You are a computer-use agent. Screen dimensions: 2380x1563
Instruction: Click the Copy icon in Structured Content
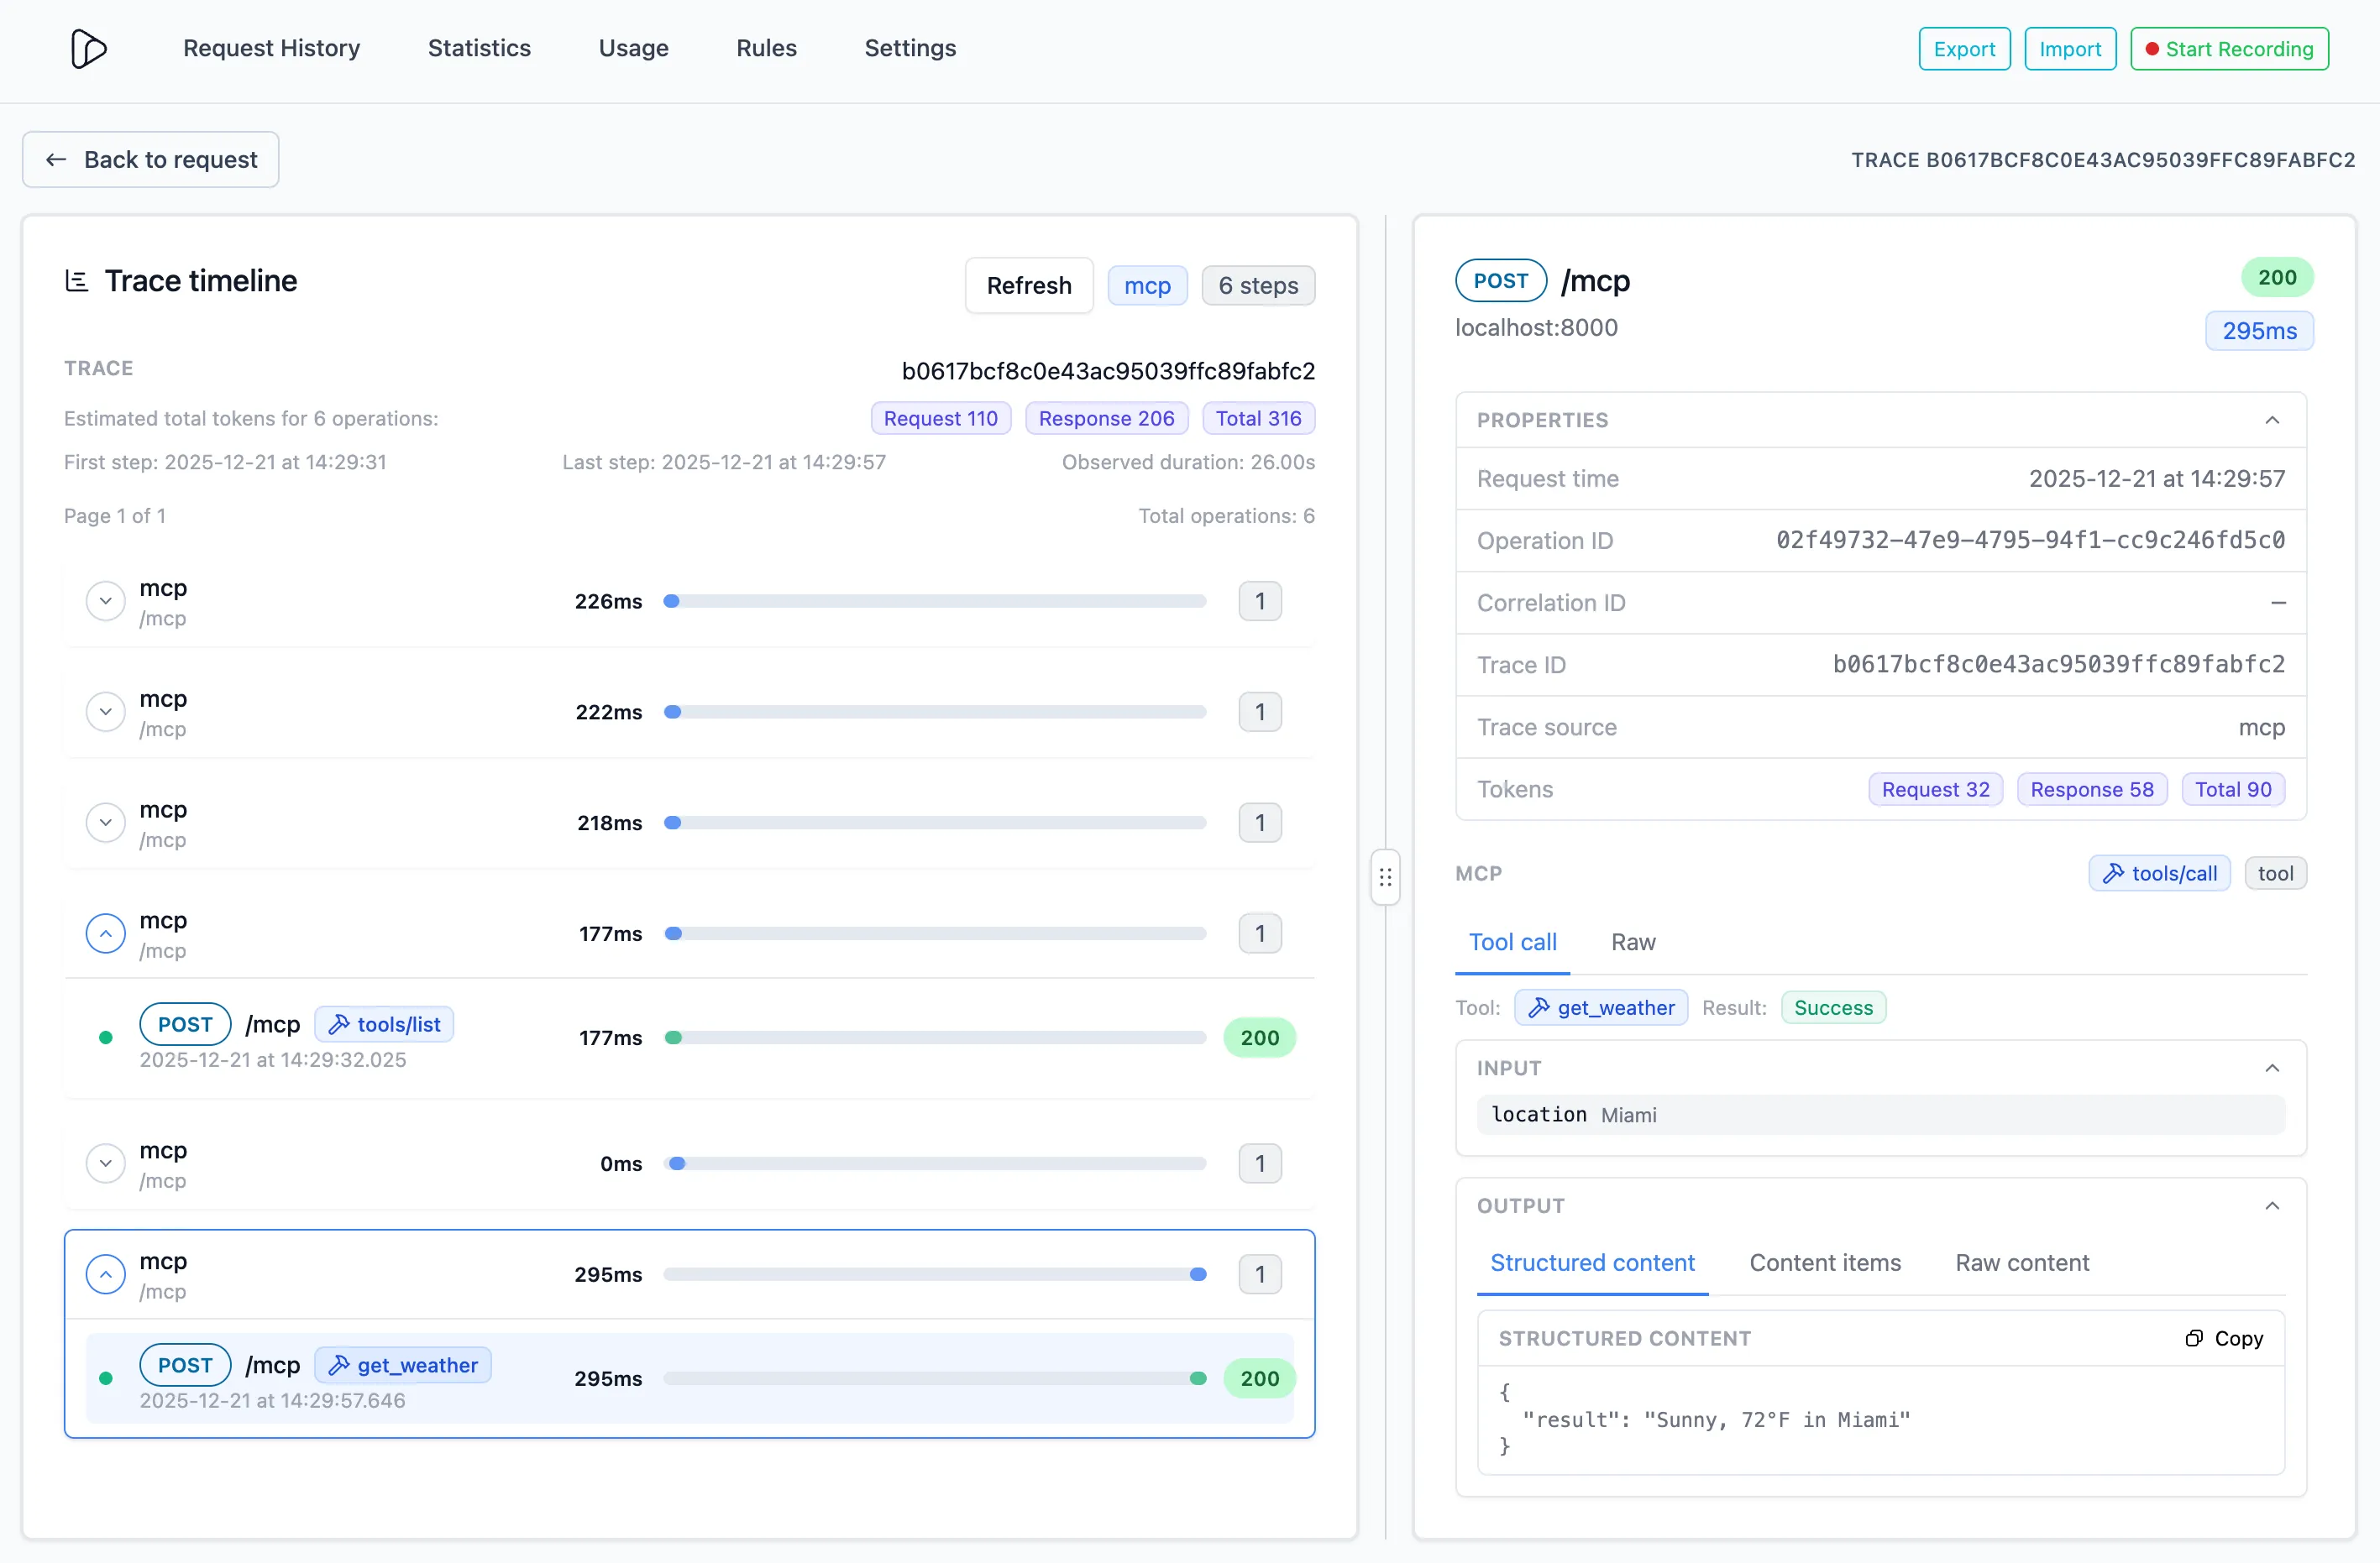[x=2193, y=1338]
